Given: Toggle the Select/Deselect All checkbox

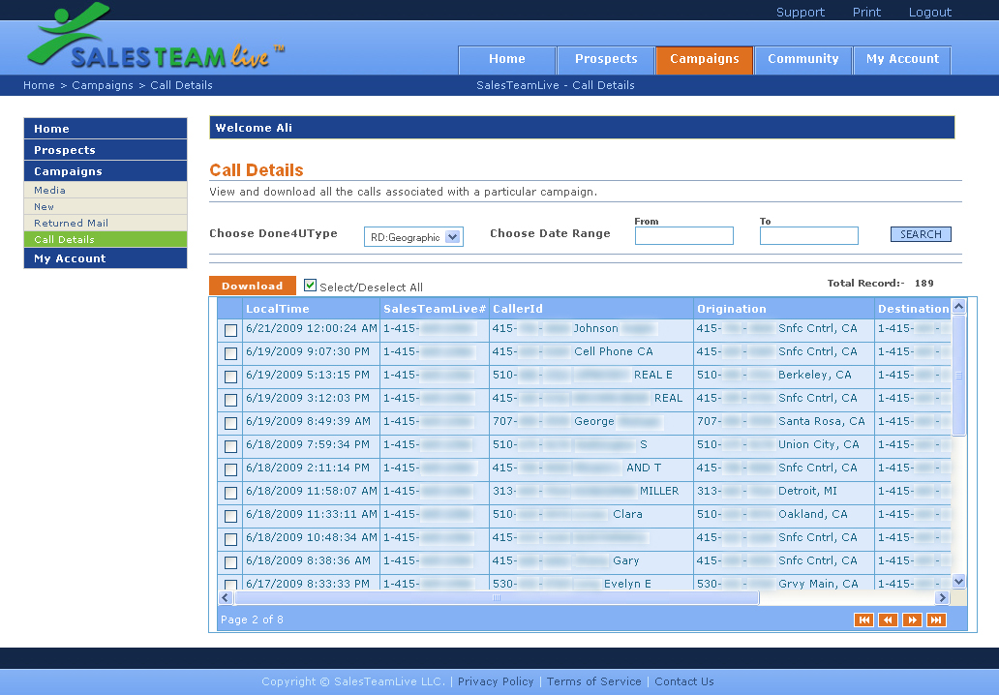Looking at the screenshot, I should coord(311,286).
